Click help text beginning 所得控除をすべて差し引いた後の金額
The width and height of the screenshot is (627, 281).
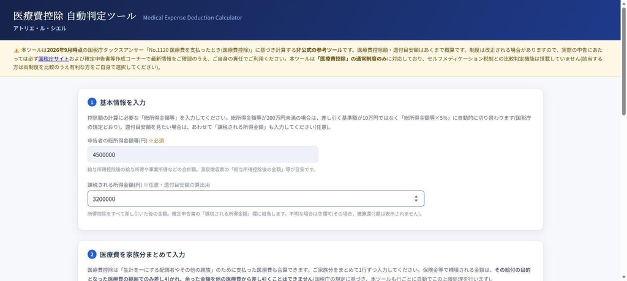pos(255,214)
